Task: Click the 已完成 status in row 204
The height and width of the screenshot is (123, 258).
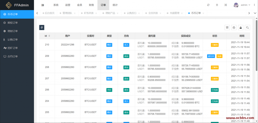Action: (x=215, y=101)
